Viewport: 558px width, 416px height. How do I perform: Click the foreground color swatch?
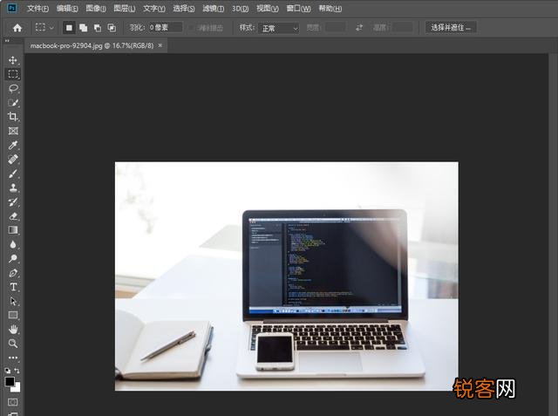pyautogui.click(x=10, y=382)
